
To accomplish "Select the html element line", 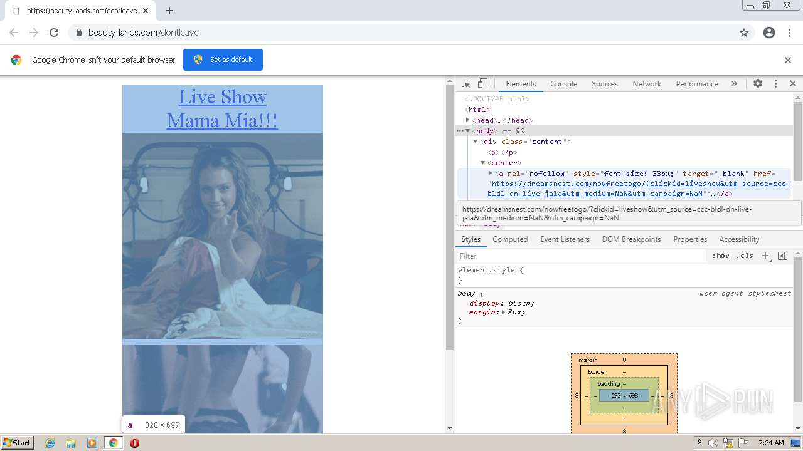I will [x=477, y=110].
